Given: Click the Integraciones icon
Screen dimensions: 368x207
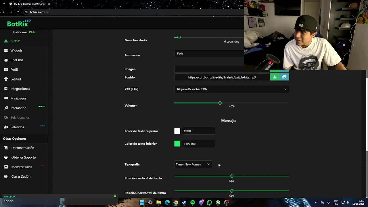Looking at the screenshot, I should pyautogui.click(x=6, y=89).
